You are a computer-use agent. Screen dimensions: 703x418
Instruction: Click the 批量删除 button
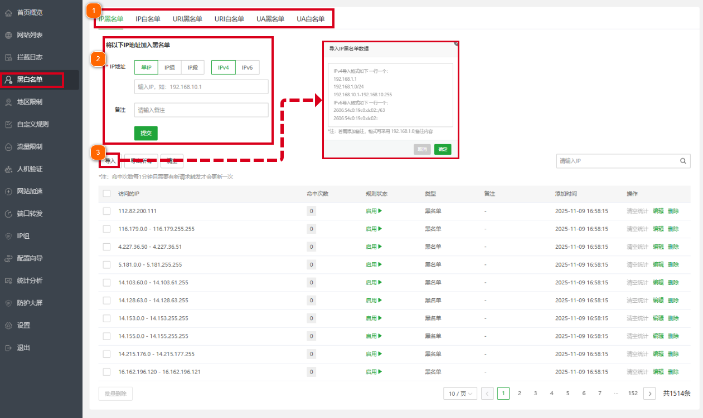coord(115,394)
